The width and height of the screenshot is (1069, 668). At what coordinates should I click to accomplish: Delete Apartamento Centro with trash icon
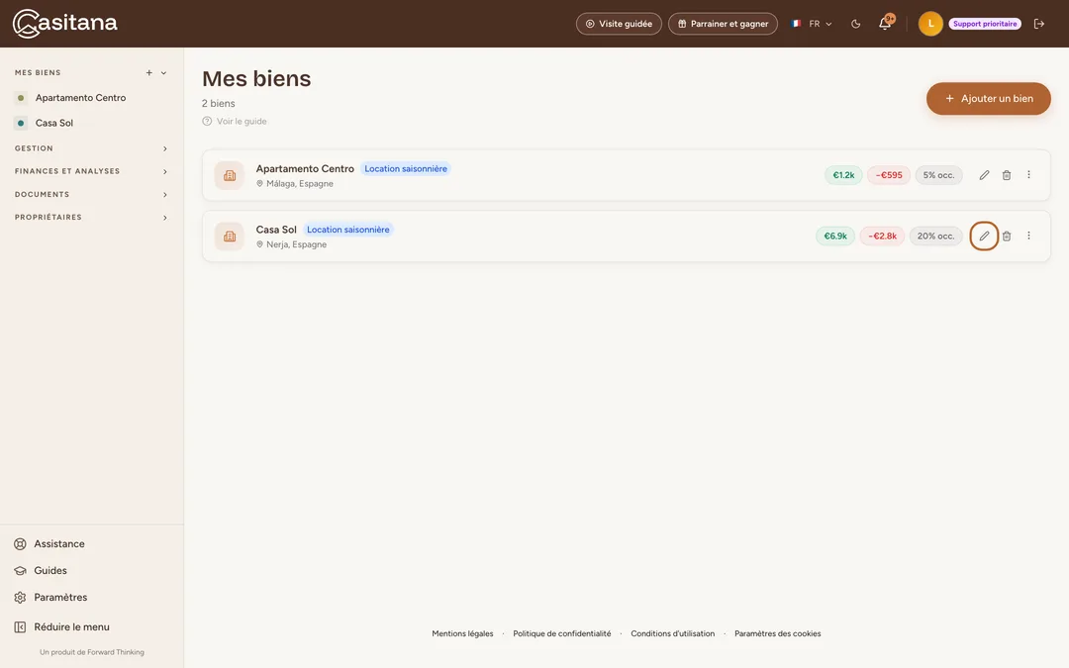[1007, 175]
